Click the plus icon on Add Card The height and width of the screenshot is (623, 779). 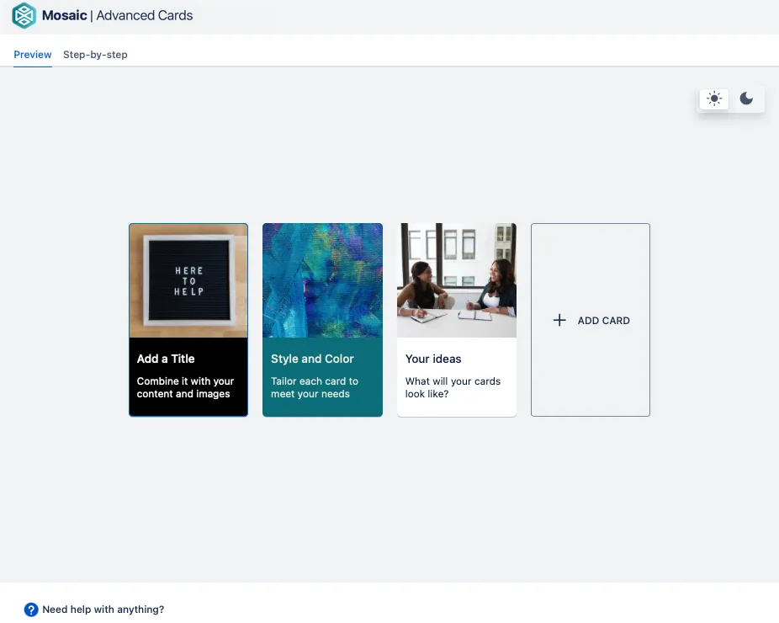559,320
